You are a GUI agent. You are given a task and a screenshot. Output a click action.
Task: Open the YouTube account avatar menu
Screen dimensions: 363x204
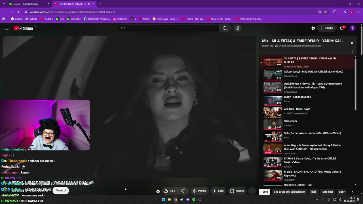click(353, 28)
